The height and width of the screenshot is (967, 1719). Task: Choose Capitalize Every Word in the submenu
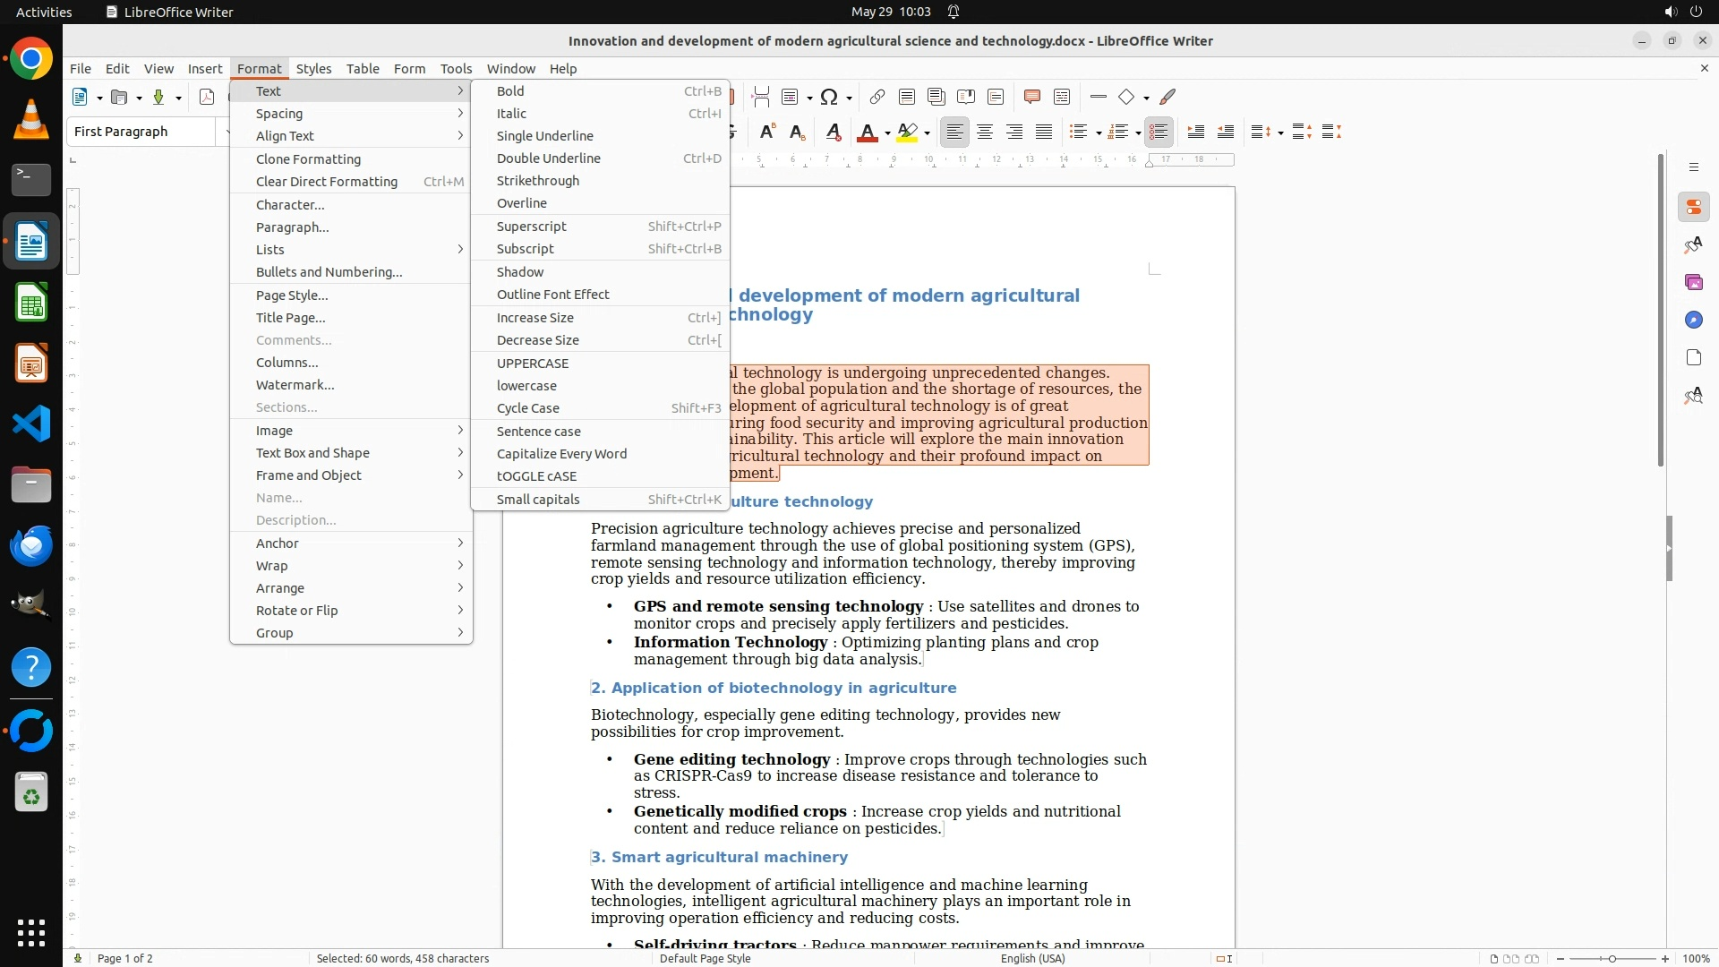[x=561, y=454]
